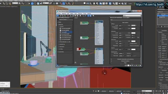Expand Volumetric absorption and scattering rollout
This screenshot has height=94, width=168.
(x=125, y=59)
